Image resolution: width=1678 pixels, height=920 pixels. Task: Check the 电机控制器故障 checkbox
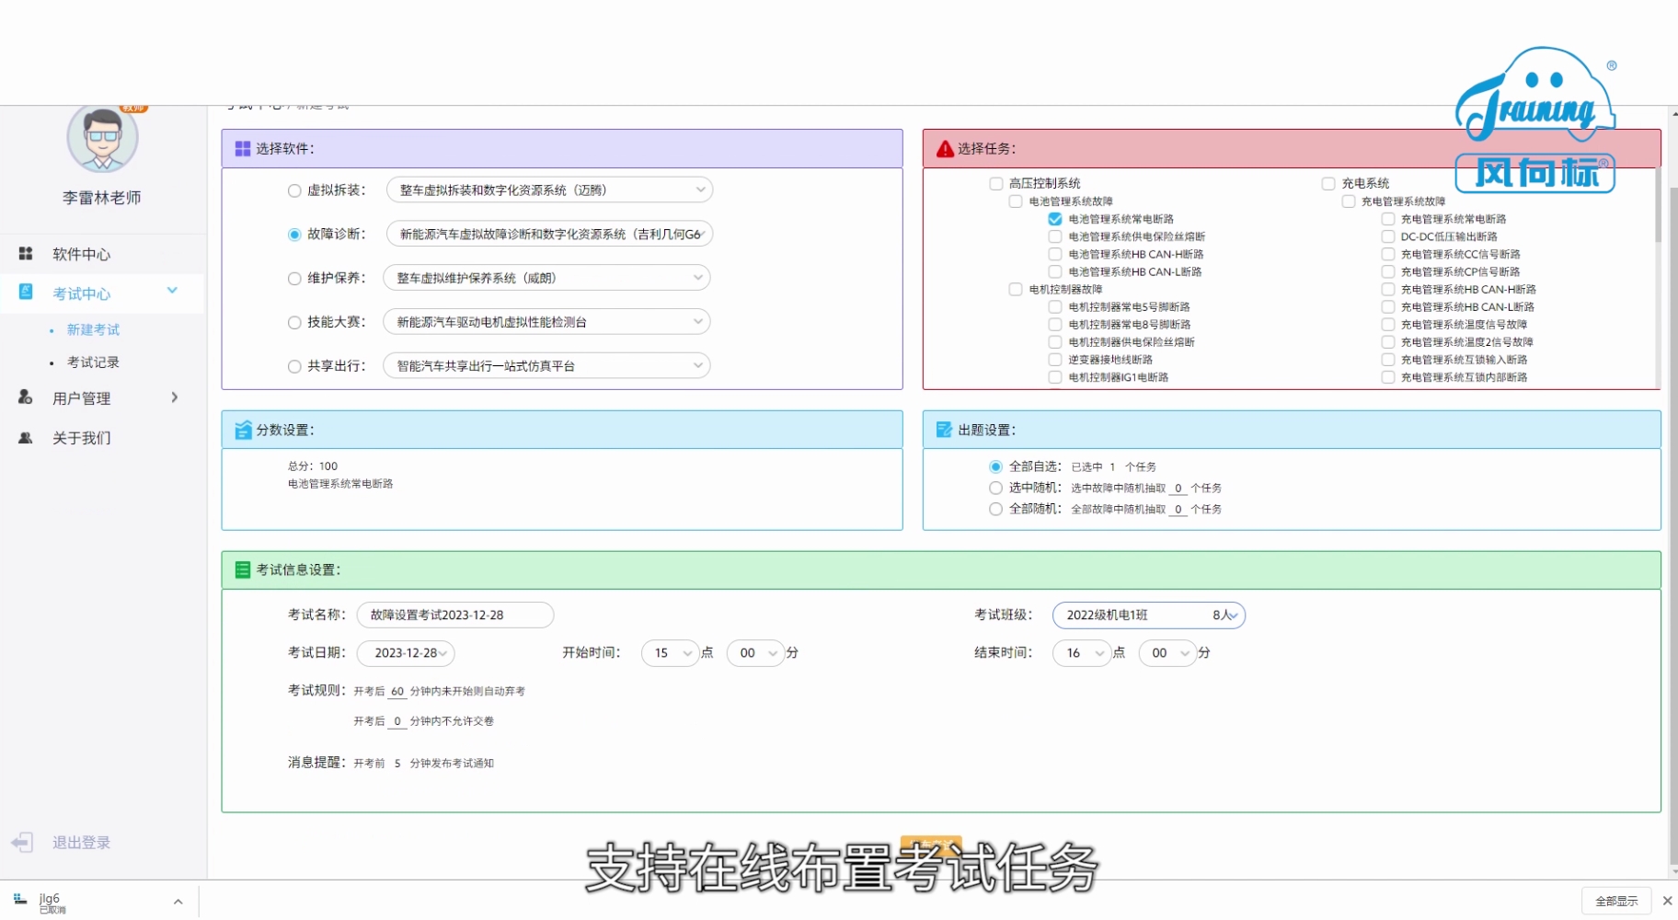click(1016, 289)
